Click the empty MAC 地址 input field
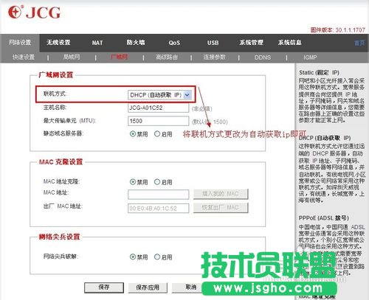The height and width of the screenshot is (300, 369). (x=158, y=195)
